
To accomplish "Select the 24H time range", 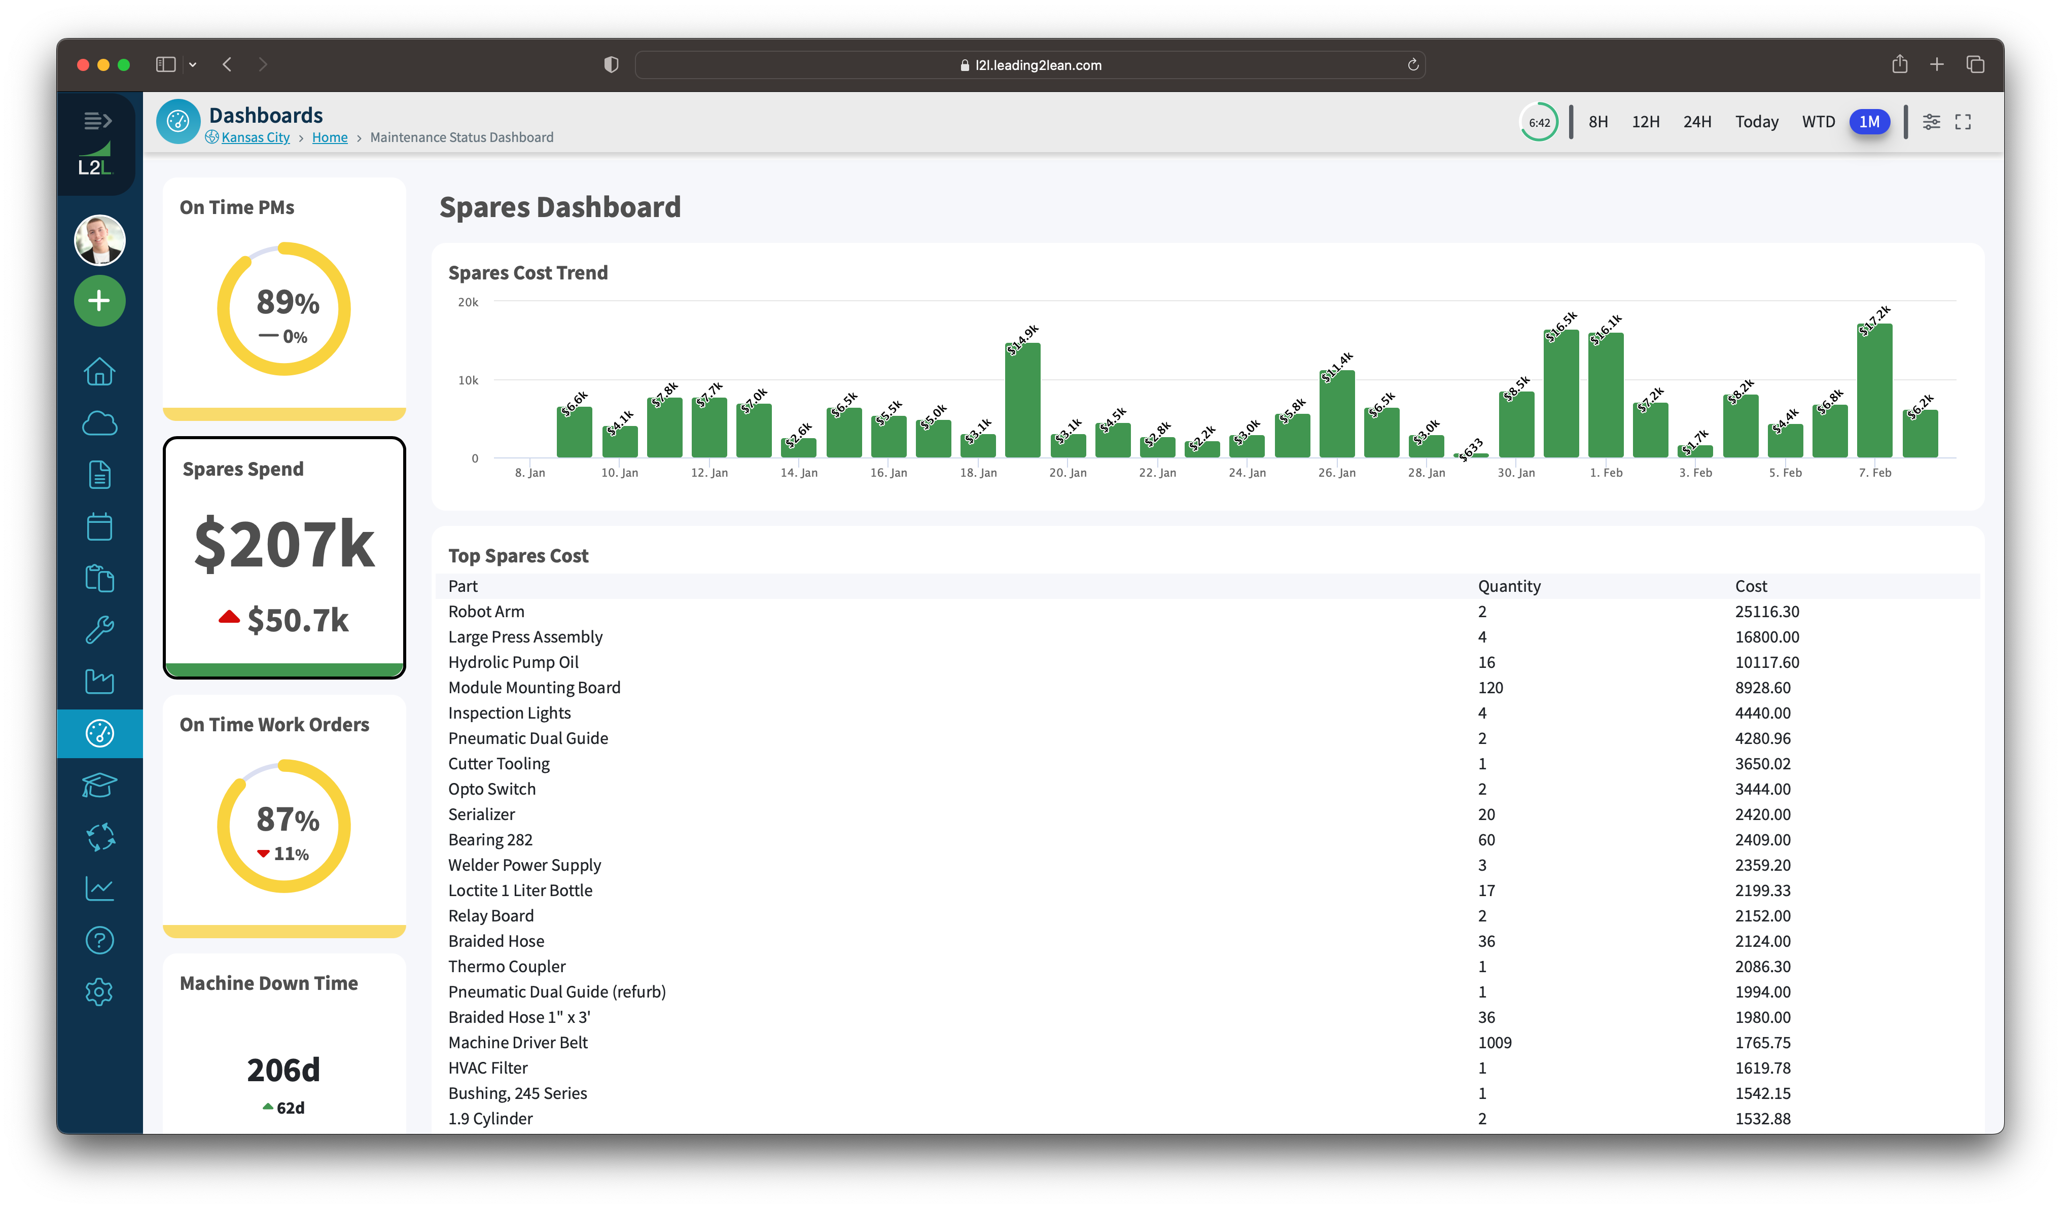I will pos(1697,122).
